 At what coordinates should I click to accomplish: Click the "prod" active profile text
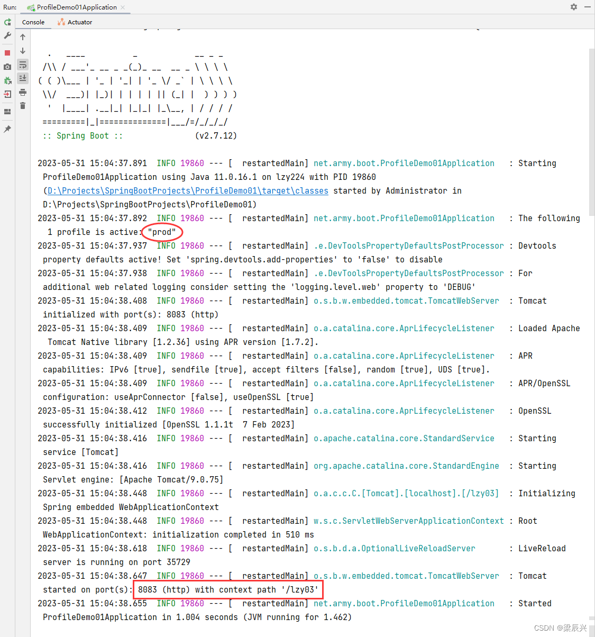(162, 232)
